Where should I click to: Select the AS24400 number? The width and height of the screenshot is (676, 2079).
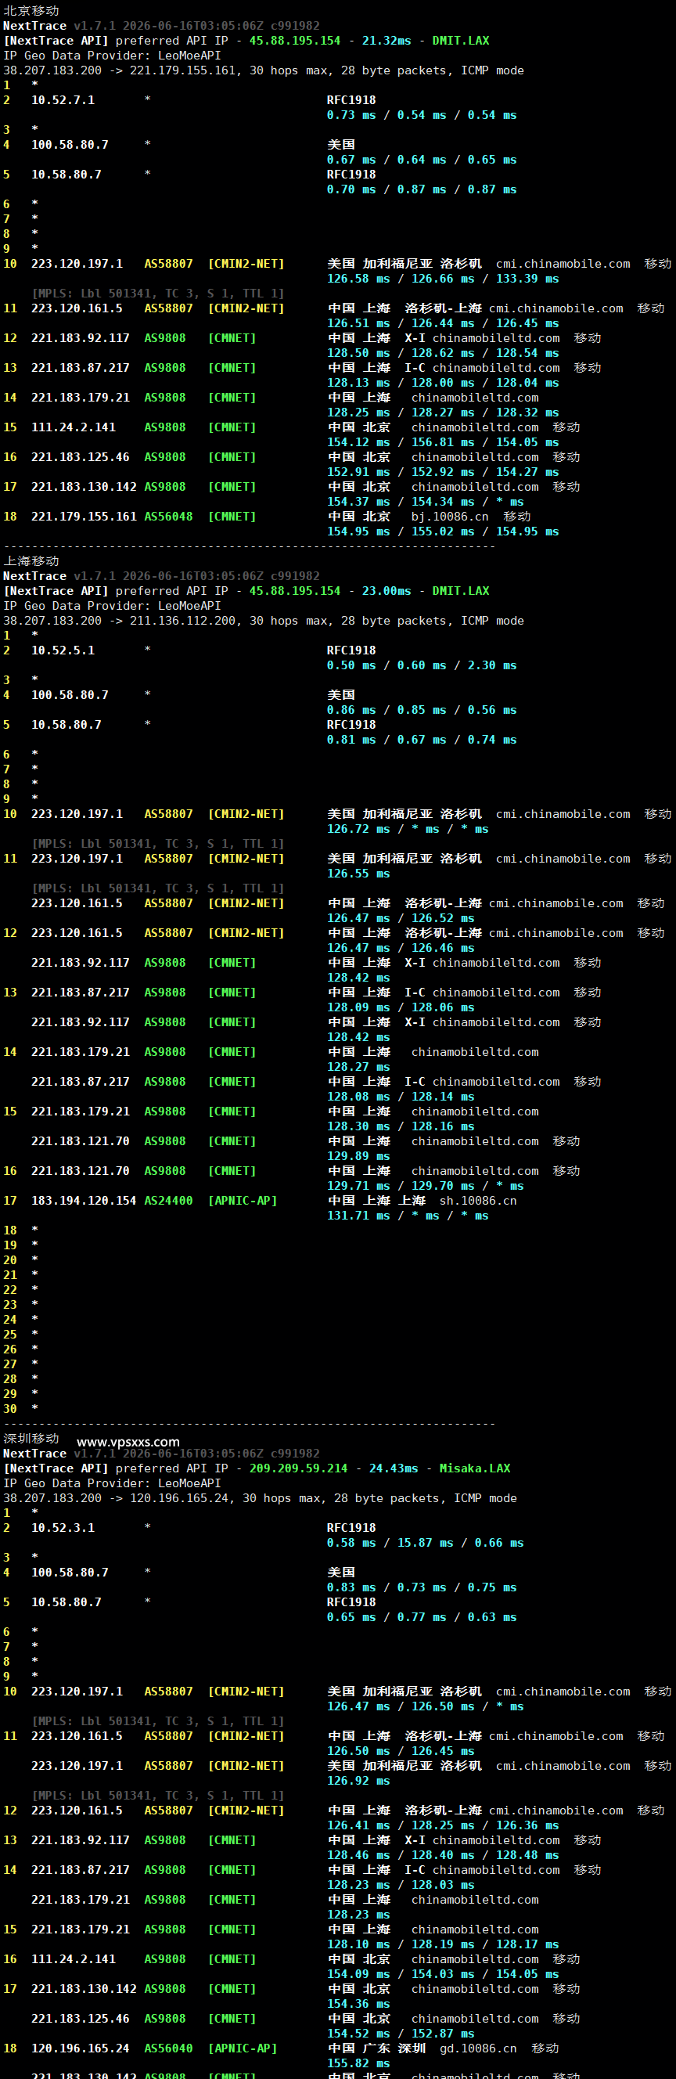click(168, 1201)
